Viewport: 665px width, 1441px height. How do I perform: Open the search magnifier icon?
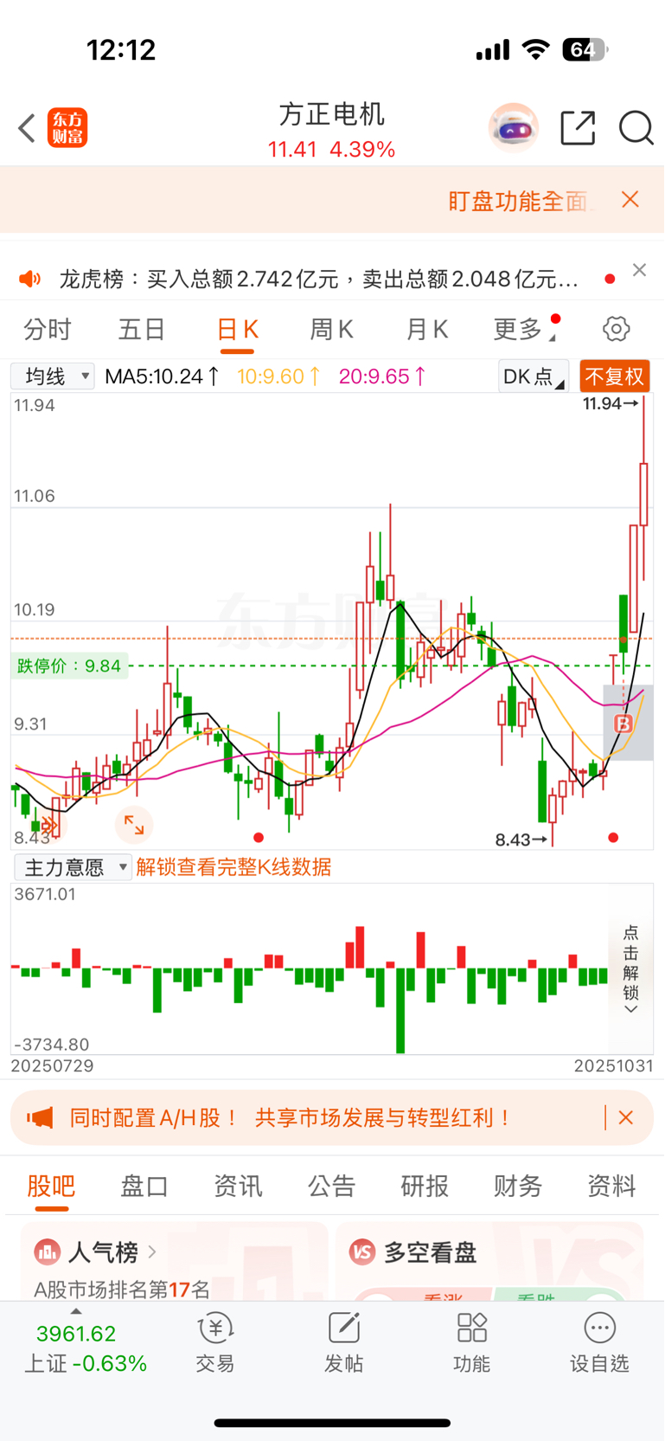click(636, 128)
